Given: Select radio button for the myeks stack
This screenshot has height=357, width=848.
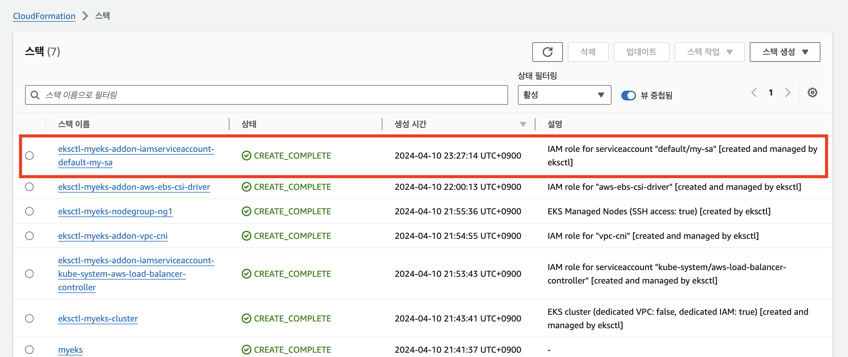Looking at the screenshot, I should tap(29, 349).
